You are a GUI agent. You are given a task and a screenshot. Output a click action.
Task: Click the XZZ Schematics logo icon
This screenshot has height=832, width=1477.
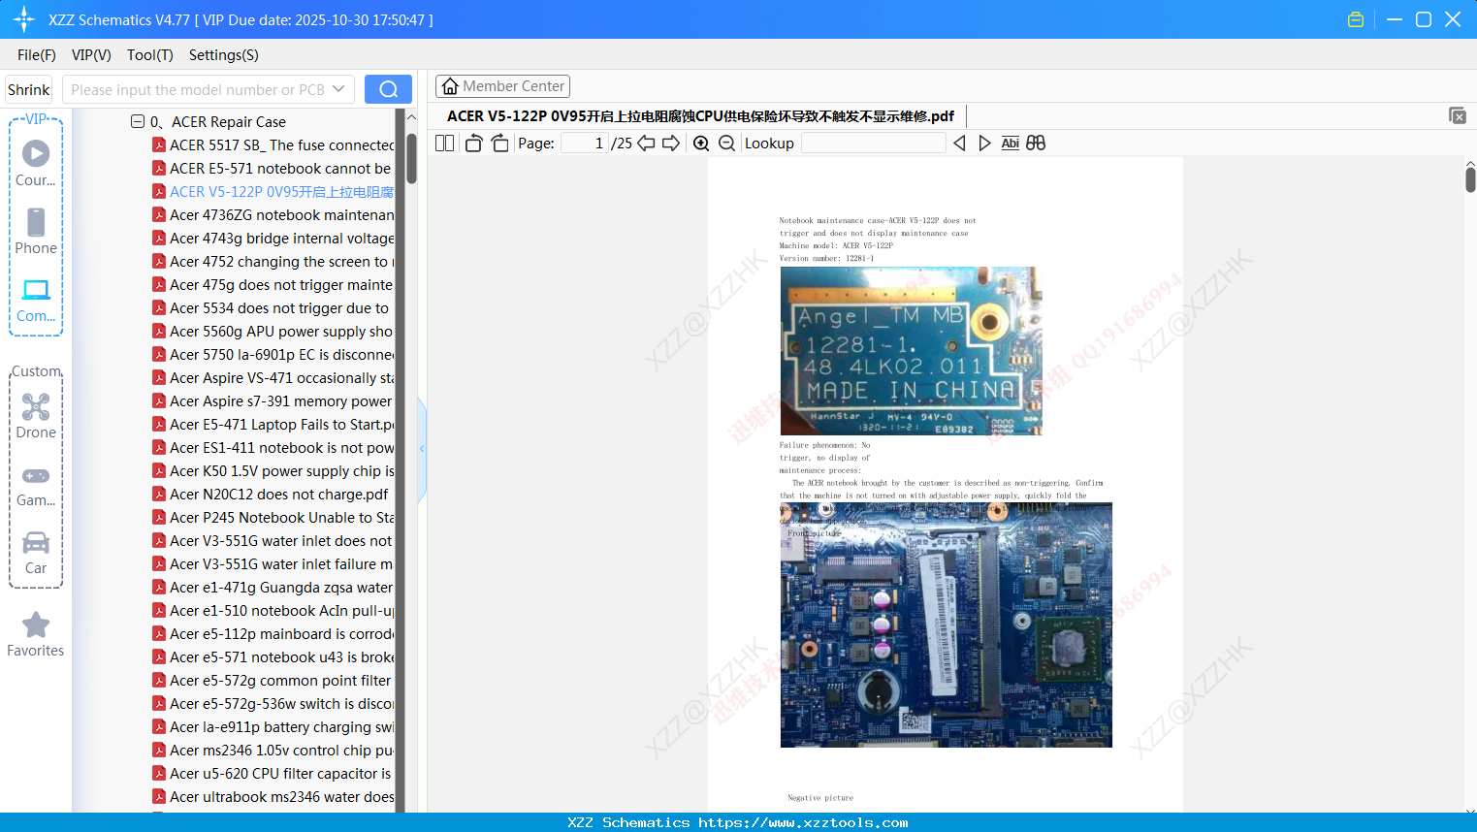pos(24,19)
